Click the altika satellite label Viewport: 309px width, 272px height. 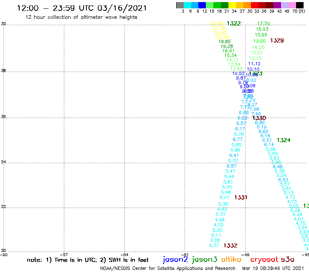click(231, 259)
